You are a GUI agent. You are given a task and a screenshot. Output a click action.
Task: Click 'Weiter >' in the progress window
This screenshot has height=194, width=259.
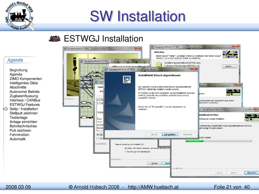[234, 173]
